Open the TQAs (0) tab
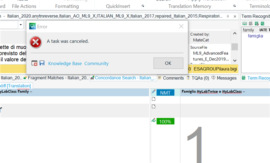270x163 pixels. [198, 78]
